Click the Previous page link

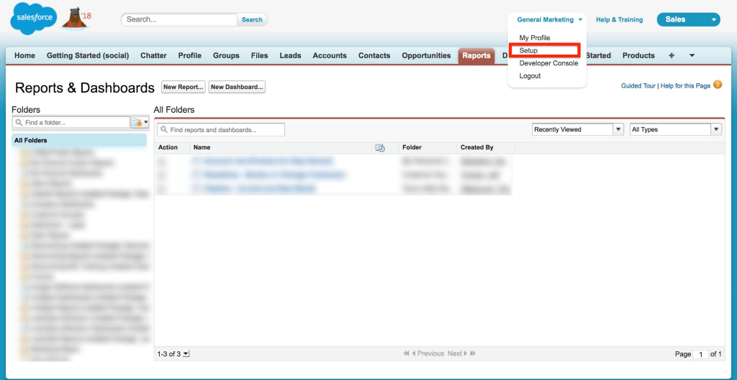point(430,353)
